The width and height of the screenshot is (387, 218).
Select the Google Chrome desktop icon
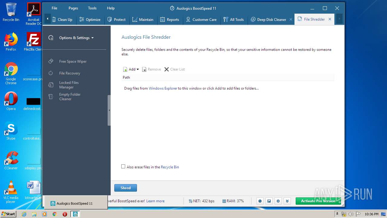coord(11,74)
